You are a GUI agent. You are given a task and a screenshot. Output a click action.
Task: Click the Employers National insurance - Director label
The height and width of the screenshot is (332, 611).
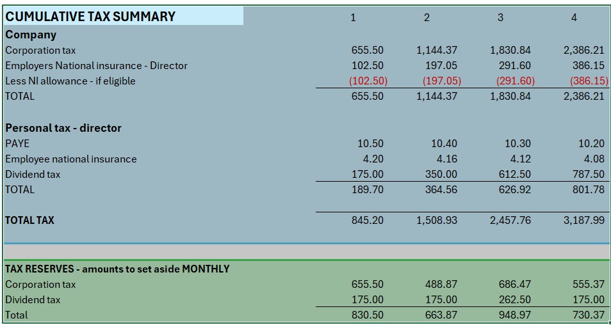[96, 65]
